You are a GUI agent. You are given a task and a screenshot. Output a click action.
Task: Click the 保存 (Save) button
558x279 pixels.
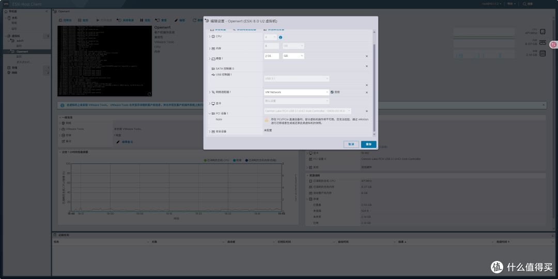(x=368, y=144)
